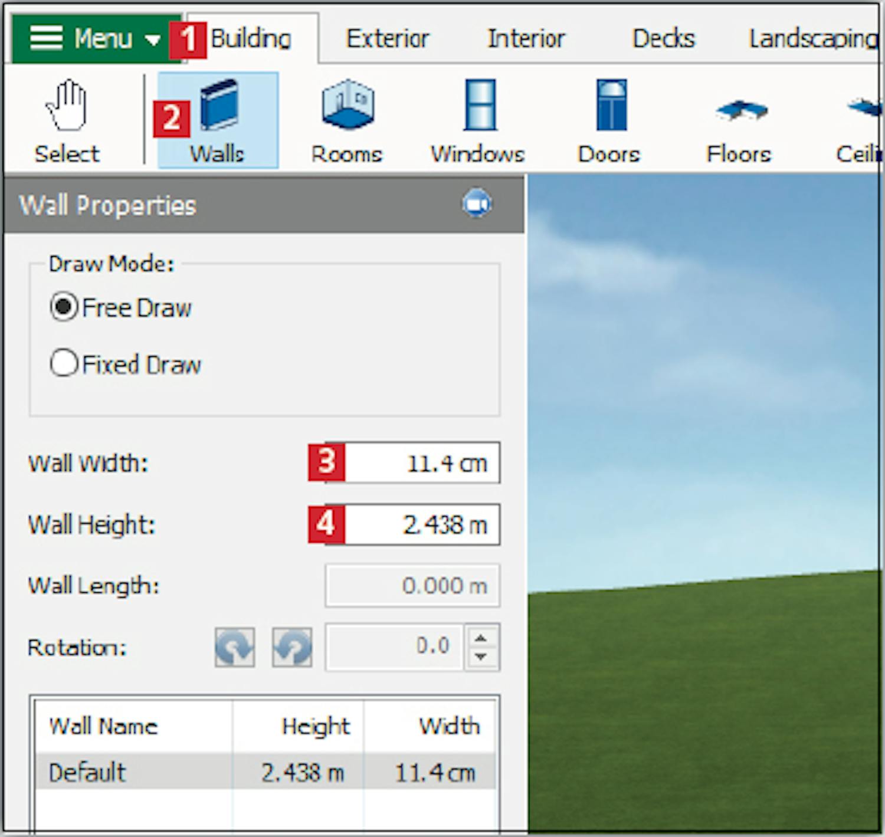This screenshot has width=885, height=837.
Task: Decrease rotation with spinner down arrow
Action: point(481,657)
